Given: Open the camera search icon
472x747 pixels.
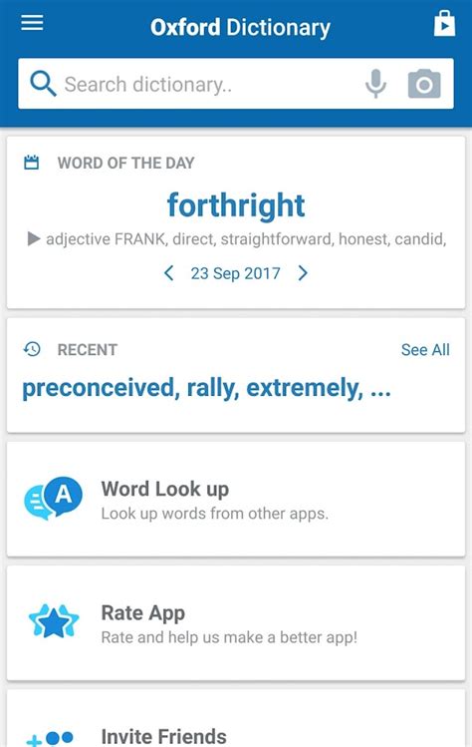Looking at the screenshot, I should 424,84.
